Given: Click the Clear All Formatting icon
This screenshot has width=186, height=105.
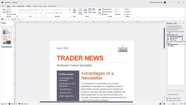Looking at the screenshot, I should pos(42,10).
